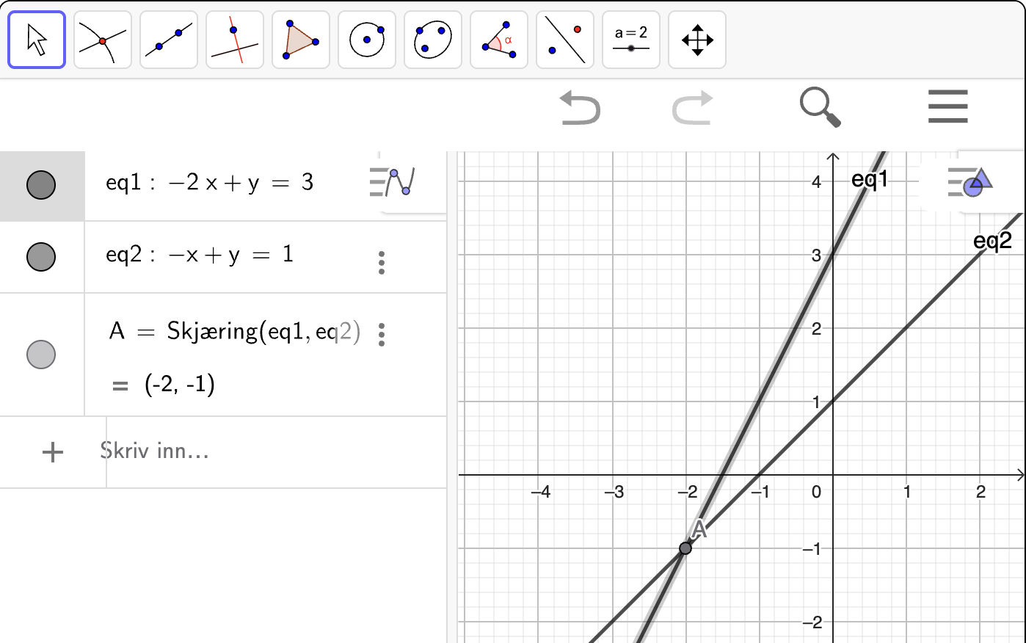The image size is (1026, 643).
Task: Click the plus button beside the input field
Action: pyautogui.click(x=53, y=452)
